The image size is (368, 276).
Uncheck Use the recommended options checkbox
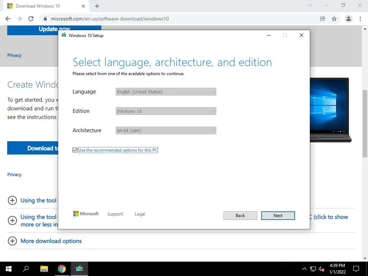pyautogui.click(x=75, y=150)
